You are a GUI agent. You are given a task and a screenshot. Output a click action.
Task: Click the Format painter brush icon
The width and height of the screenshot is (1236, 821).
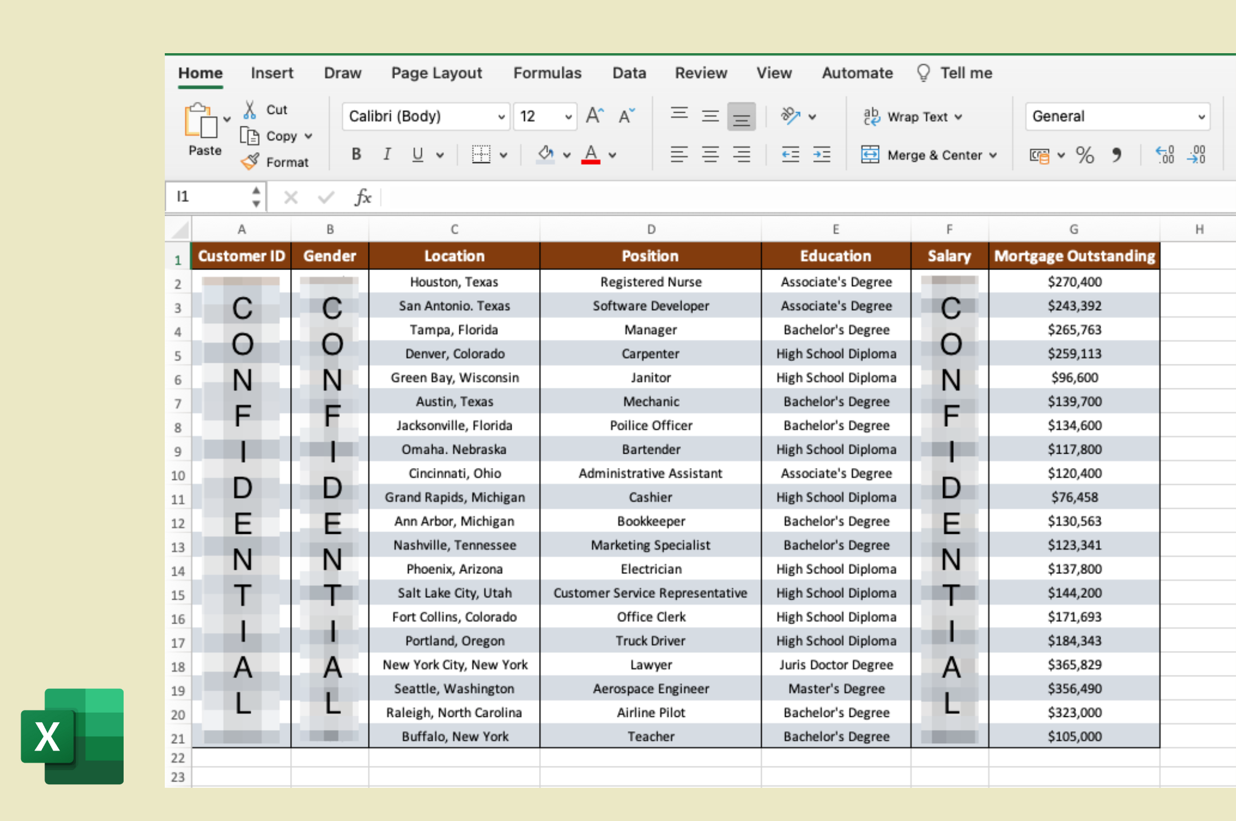click(250, 162)
